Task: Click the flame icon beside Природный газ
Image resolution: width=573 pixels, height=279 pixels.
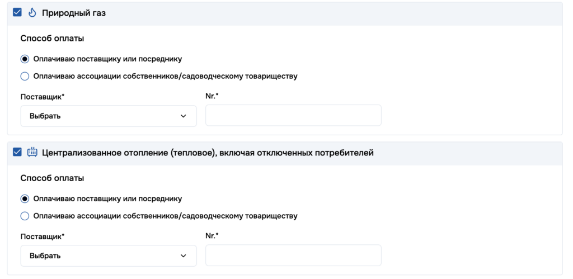Action: pos(32,13)
